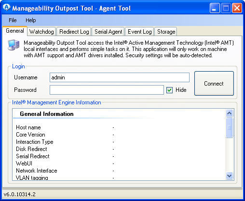245x201 pixels.
Task: Focus the Password input field
Action: (107, 90)
